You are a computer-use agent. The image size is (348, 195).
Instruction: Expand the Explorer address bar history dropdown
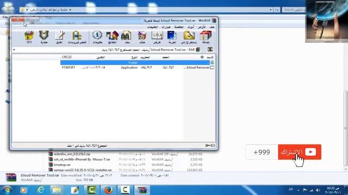tap(270, 10)
